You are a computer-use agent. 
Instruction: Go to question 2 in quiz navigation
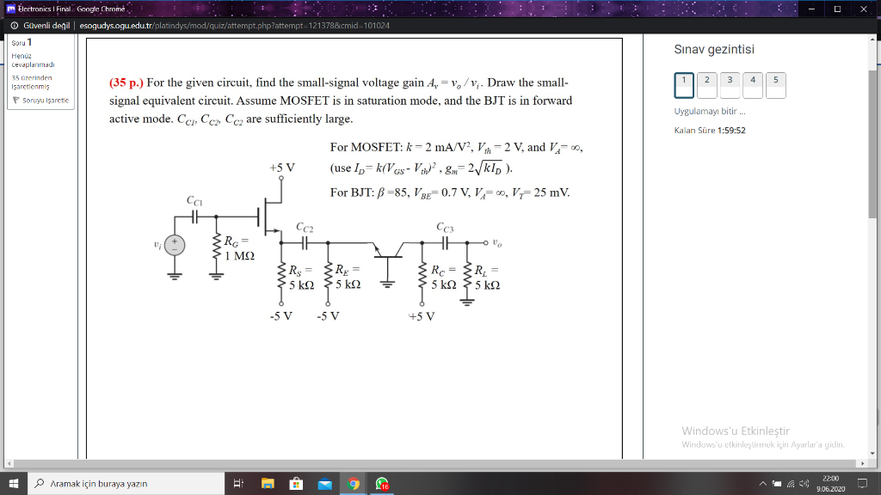(x=707, y=85)
